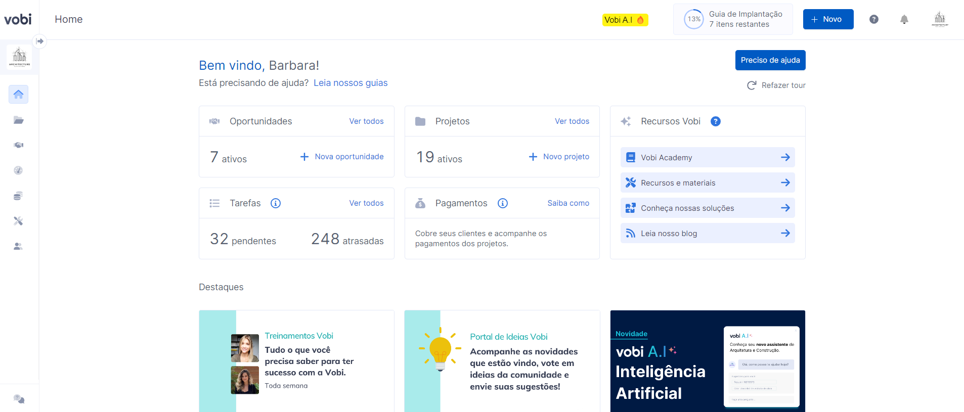The width and height of the screenshot is (964, 412).
Task: Open the handshake icon in the sidebar
Action: coord(18,145)
